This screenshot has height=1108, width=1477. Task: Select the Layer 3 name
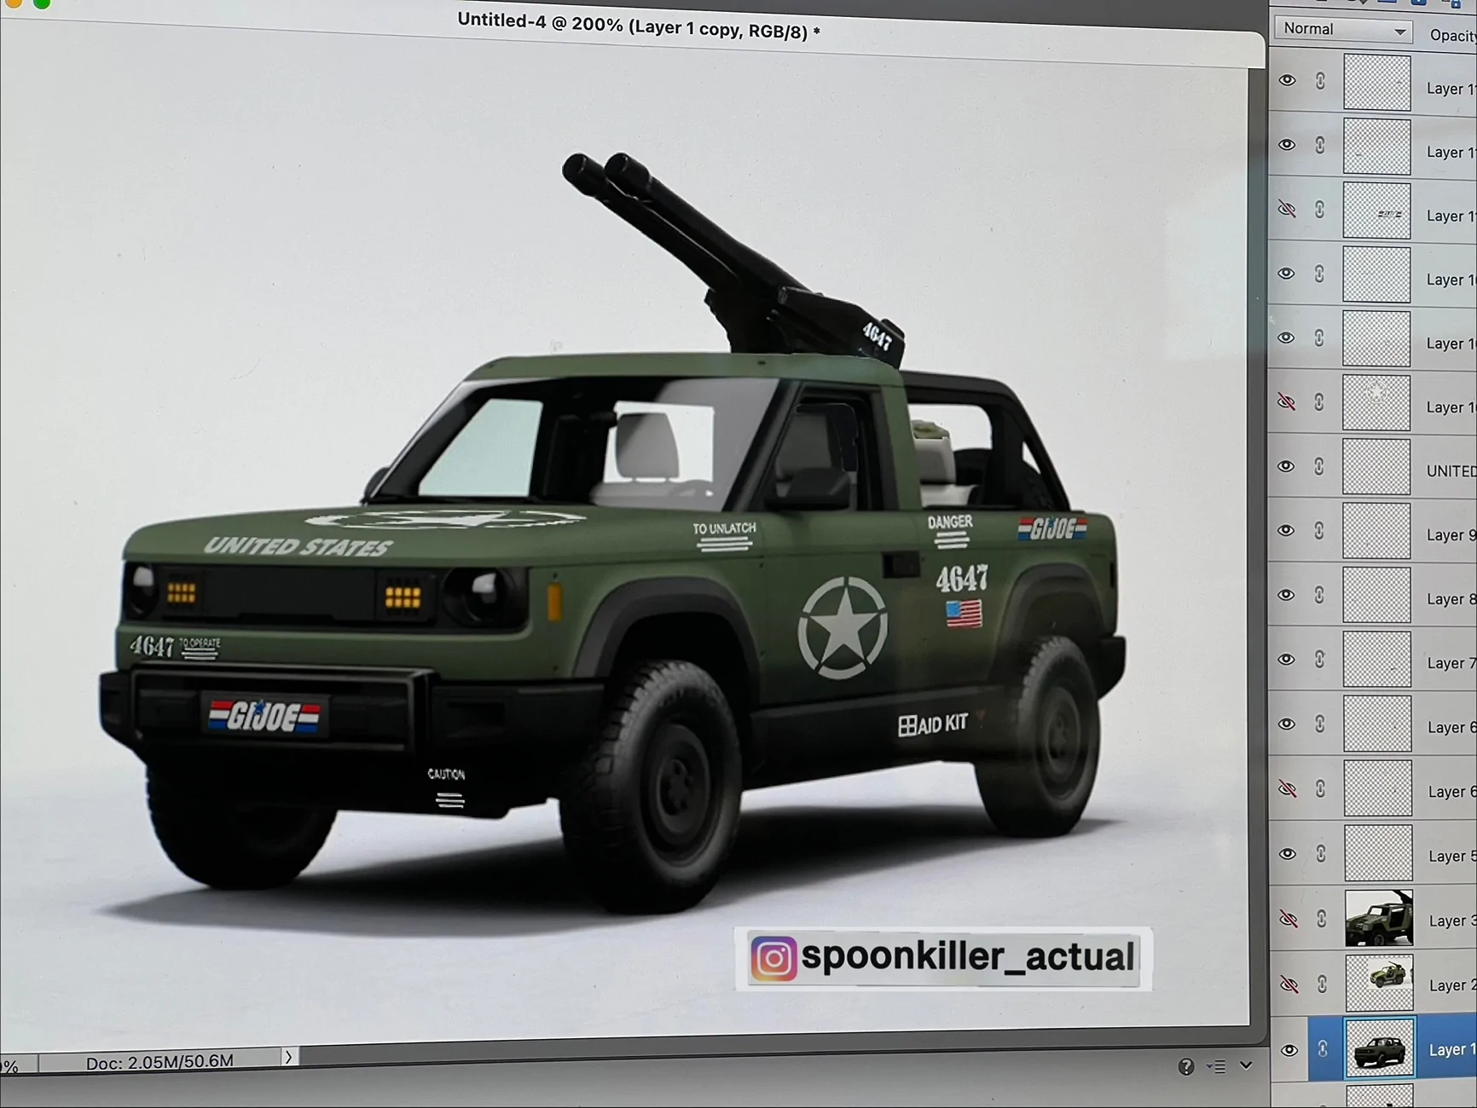[x=1452, y=921]
